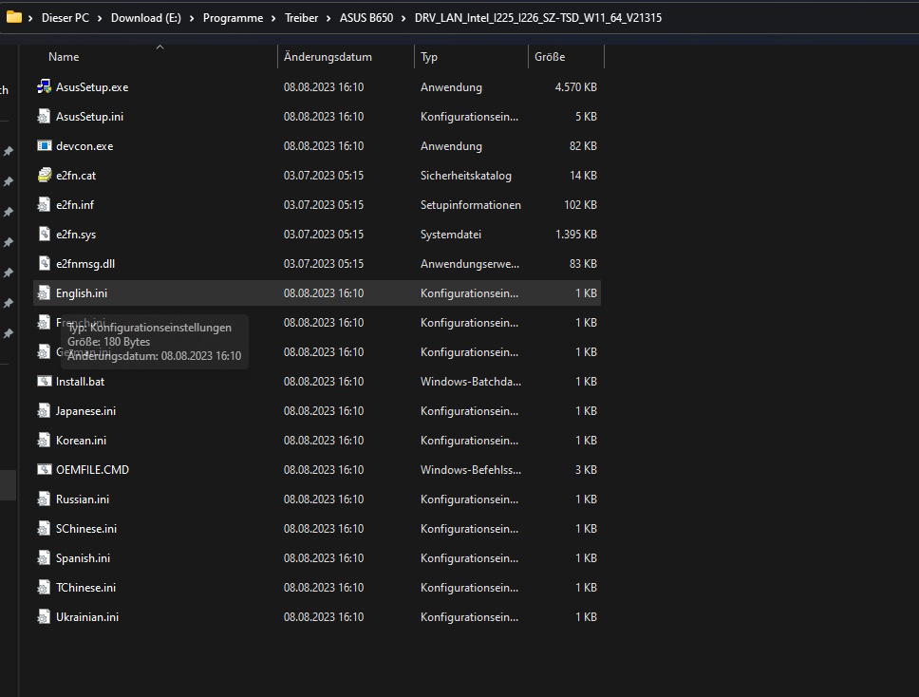Click the Ukrainian.ini file icon
This screenshot has width=919, height=697.
tap(44, 616)
